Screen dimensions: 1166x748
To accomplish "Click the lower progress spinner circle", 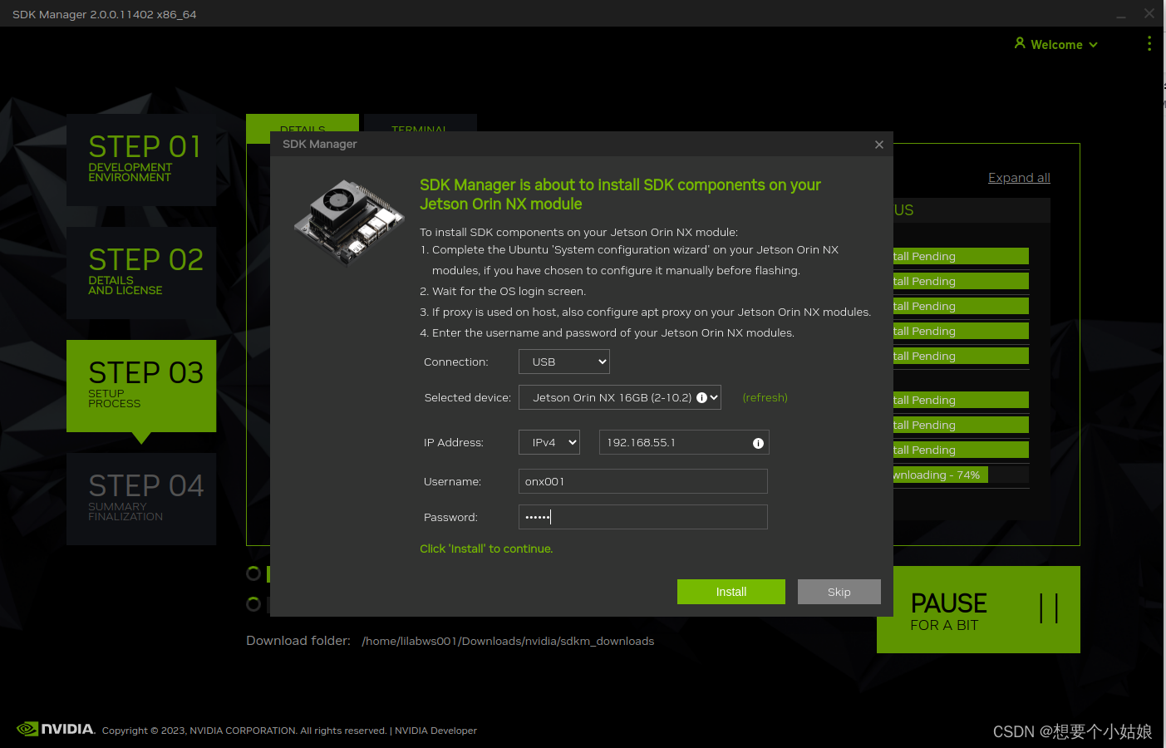I will click(x=253, y=604).
